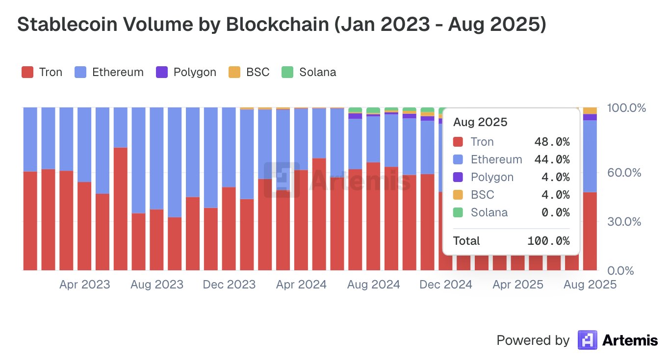The image size is (669, 364).
Task: Click the tallest red bar near Aug 2023
Action: [121, 208]
